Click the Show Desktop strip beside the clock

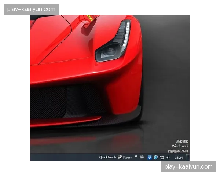pos(188,157)
